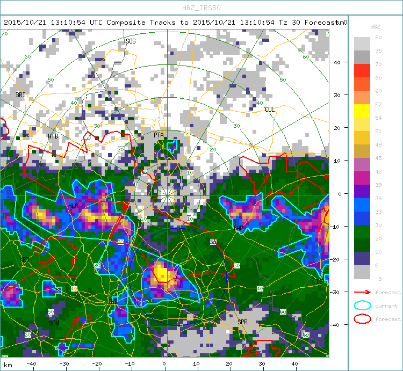Click the dBZ_IRS50 title text
Image resolution: width=403 pixels, height=371 pixels.
point(201,8)
